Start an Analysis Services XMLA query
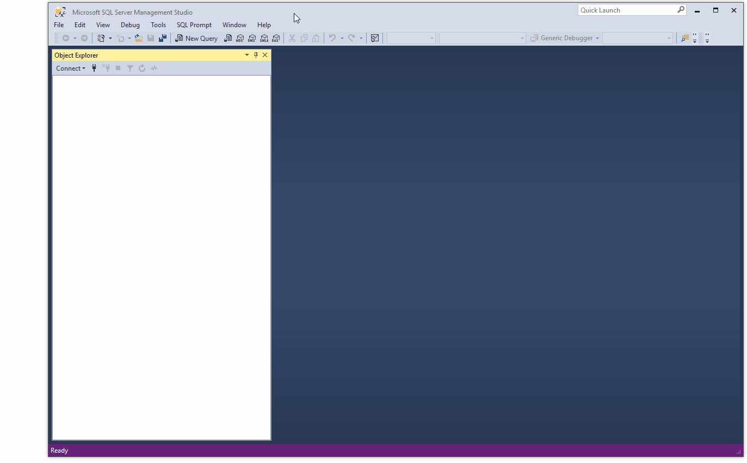Screen dimensions: 747x463 264,38
